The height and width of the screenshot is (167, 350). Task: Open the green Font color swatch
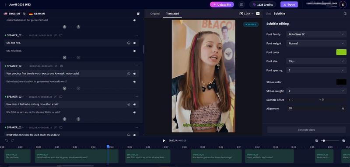click(x=341, y=52)
